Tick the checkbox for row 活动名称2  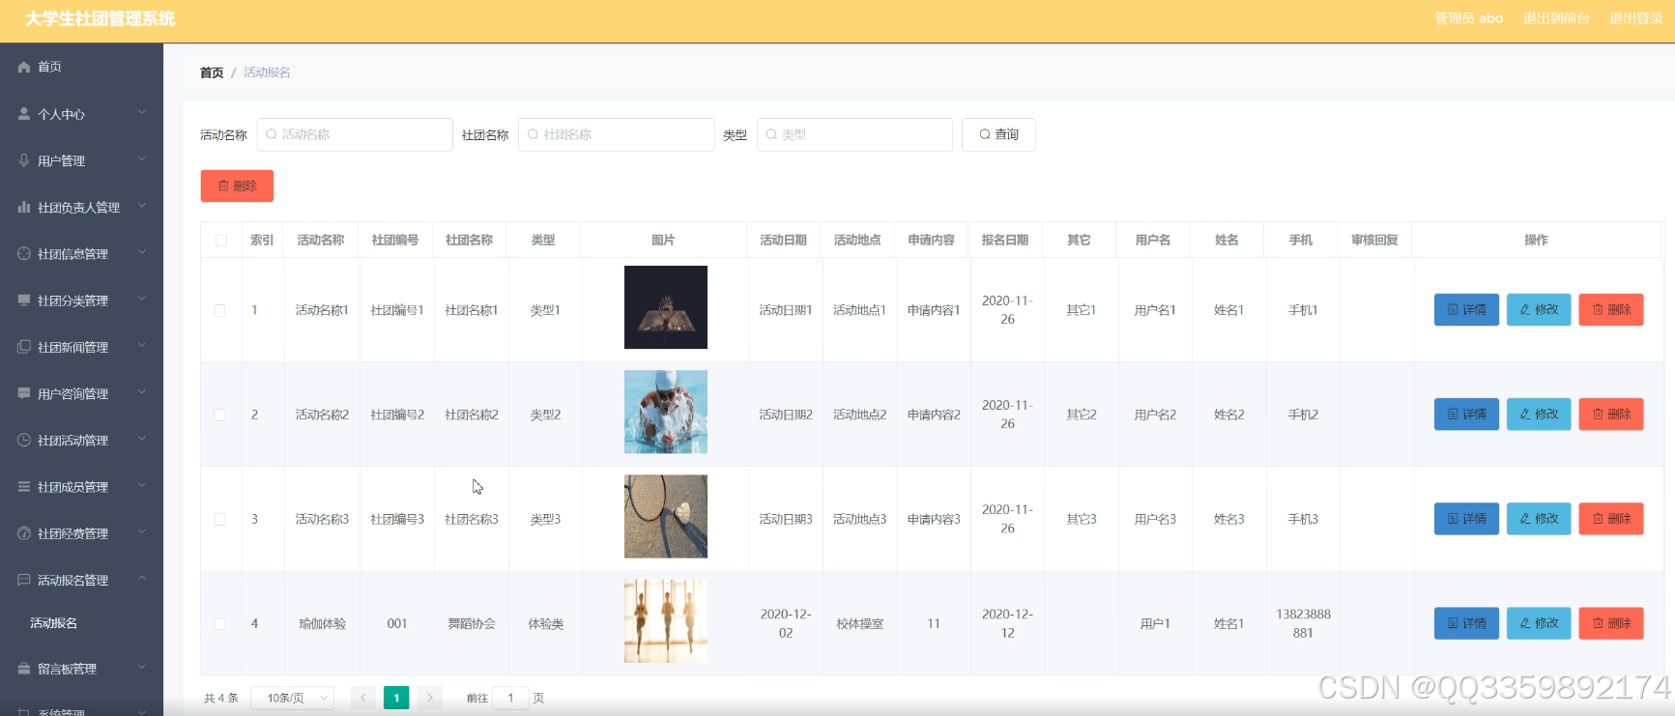pos(219,415)
